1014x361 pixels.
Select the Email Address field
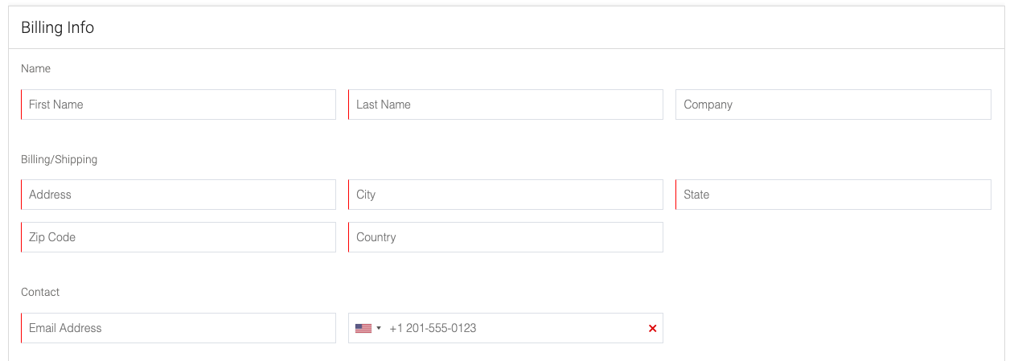pos(179,328)
